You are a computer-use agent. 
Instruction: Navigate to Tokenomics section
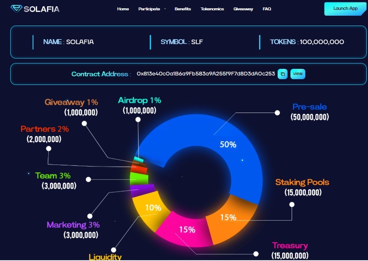pos(212,9)
